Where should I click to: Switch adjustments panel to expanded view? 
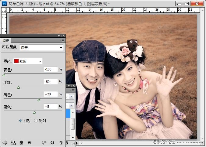(13, 143)
